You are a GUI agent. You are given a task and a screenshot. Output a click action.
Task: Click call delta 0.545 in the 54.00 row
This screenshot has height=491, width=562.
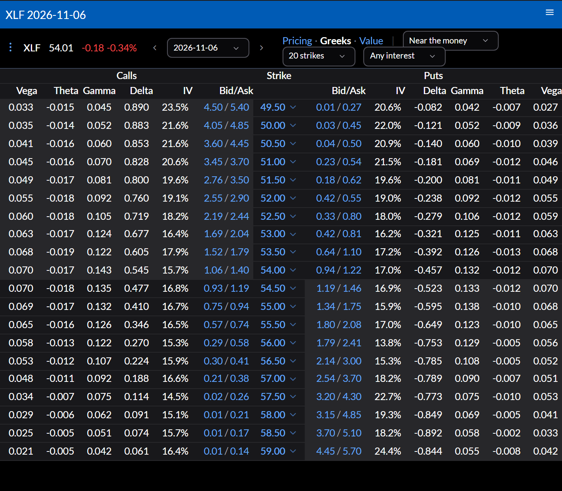(137, 270)
